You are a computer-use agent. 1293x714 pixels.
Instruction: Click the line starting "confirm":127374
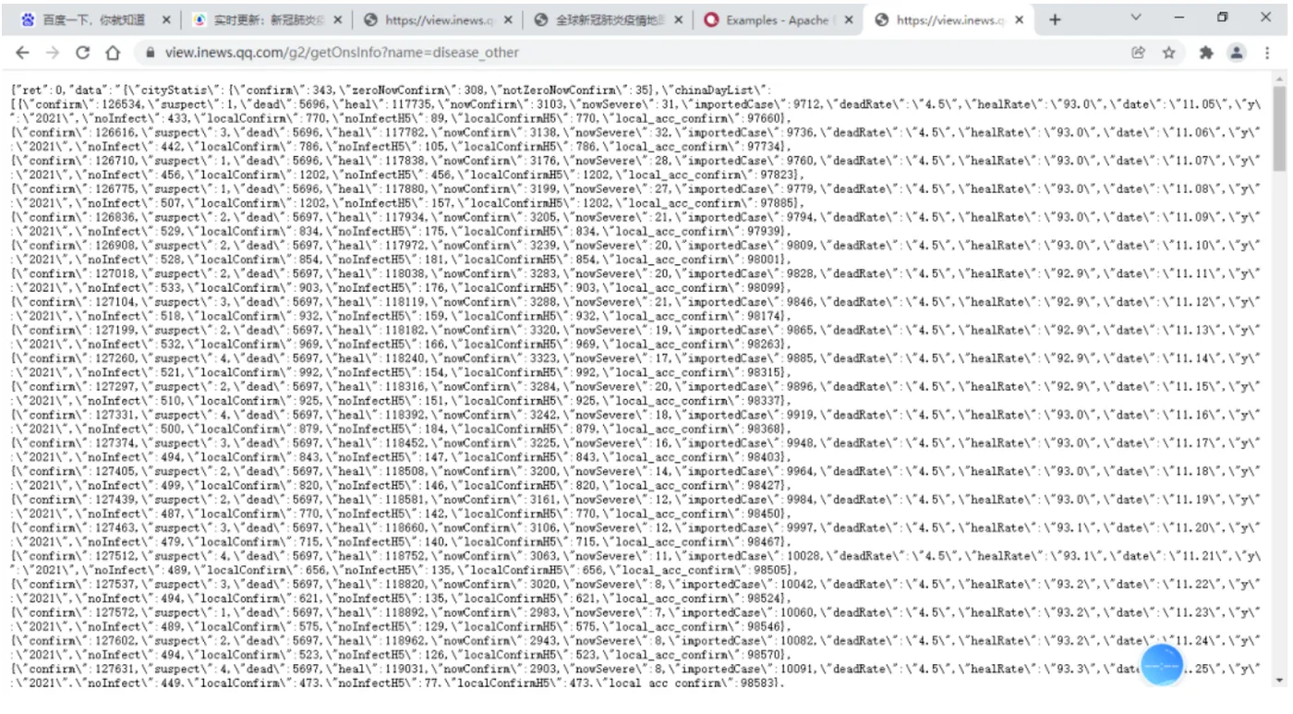(x=635, y=442)
